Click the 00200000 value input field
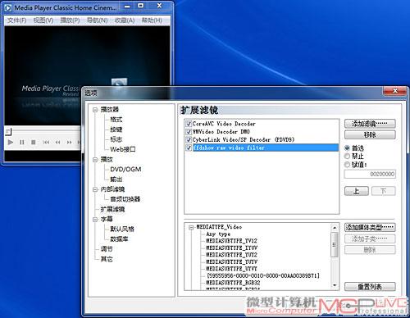The image size is (410, 318). tap(370, 174)
